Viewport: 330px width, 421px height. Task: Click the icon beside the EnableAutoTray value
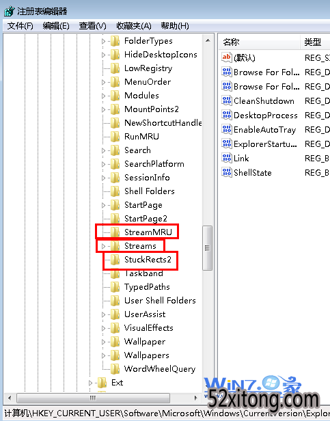[x=227, y=129]
